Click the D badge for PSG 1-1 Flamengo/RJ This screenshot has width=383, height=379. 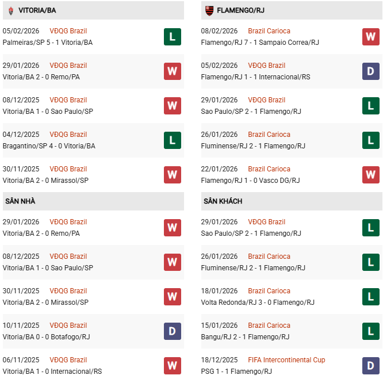[370, 366]
